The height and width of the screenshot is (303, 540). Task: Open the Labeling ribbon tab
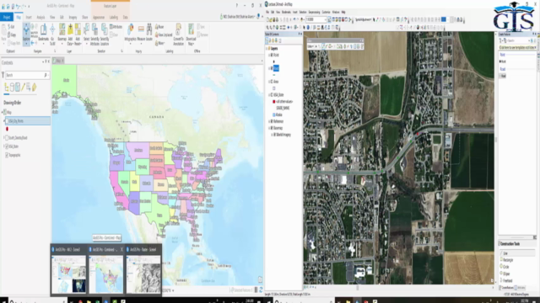tap(114, 17)
